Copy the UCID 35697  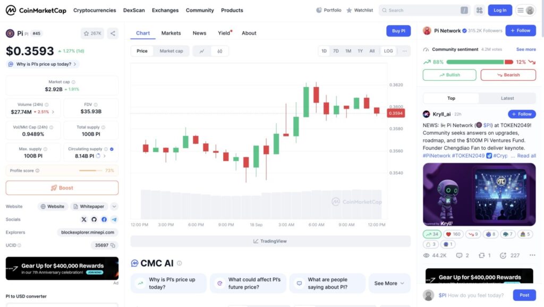click(x=113, y=245)
